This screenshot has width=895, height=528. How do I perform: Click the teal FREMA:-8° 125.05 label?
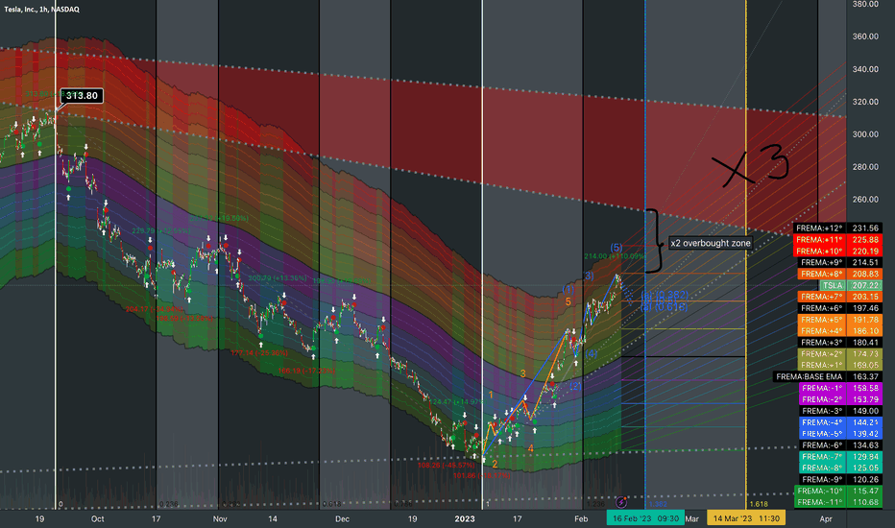click(839, 468)
